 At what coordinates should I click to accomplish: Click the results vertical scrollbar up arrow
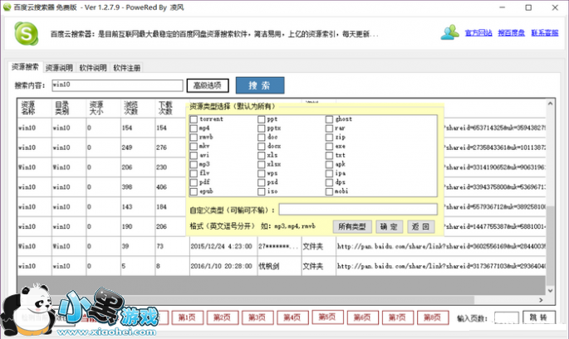550,104
